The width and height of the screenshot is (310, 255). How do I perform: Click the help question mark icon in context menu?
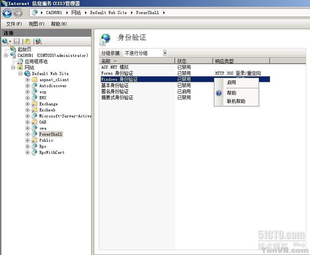219,93
